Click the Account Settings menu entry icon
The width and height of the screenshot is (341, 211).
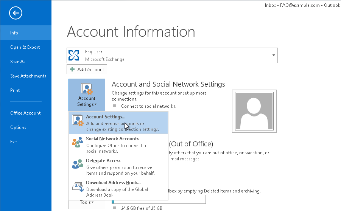78,120
